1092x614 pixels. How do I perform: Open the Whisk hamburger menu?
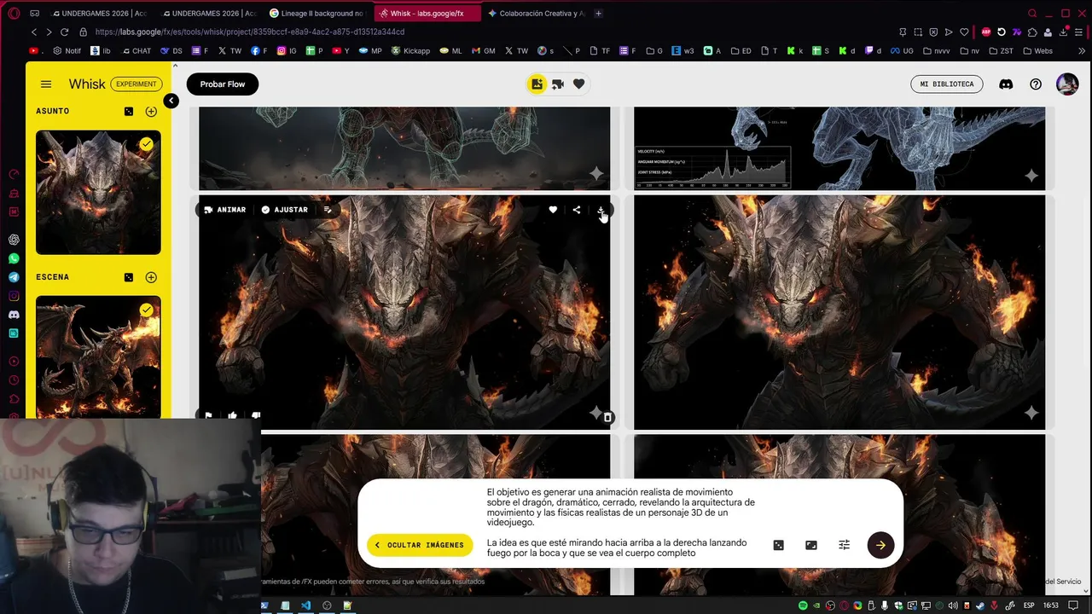[46, 84]
